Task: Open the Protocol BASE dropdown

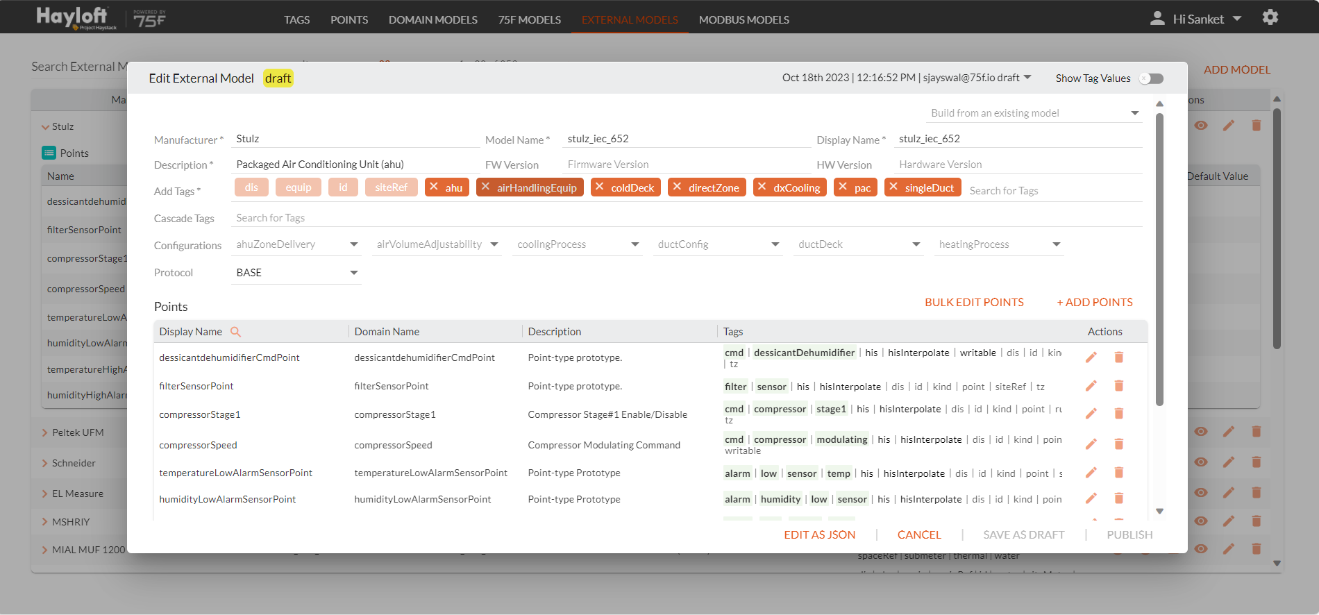Action: [296, 273]
